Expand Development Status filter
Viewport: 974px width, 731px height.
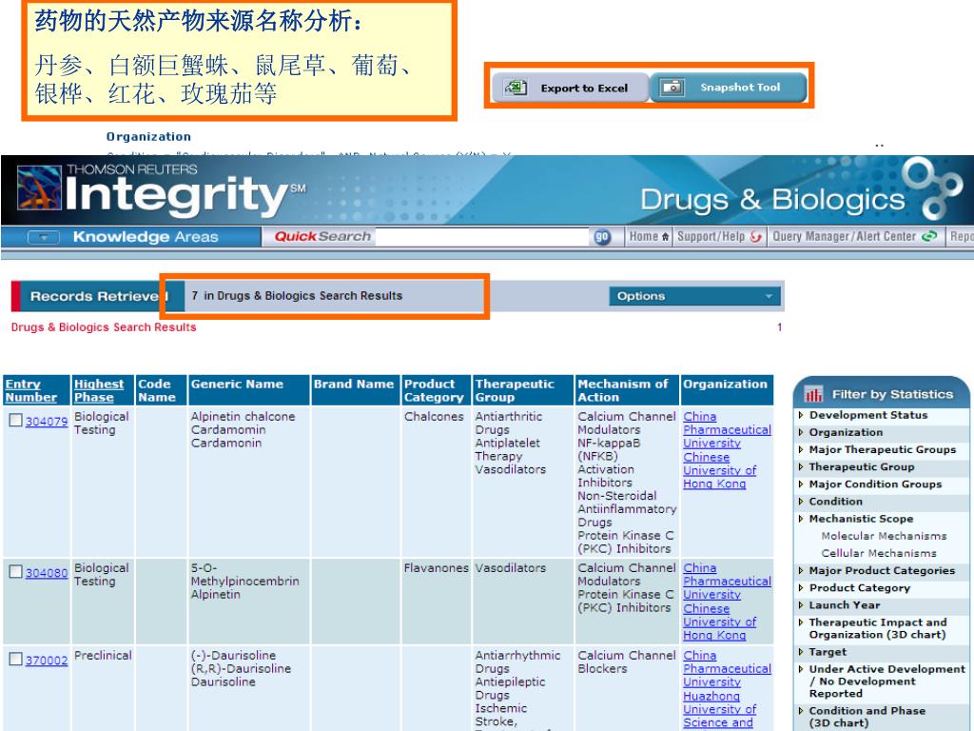(x=801, y=415)
